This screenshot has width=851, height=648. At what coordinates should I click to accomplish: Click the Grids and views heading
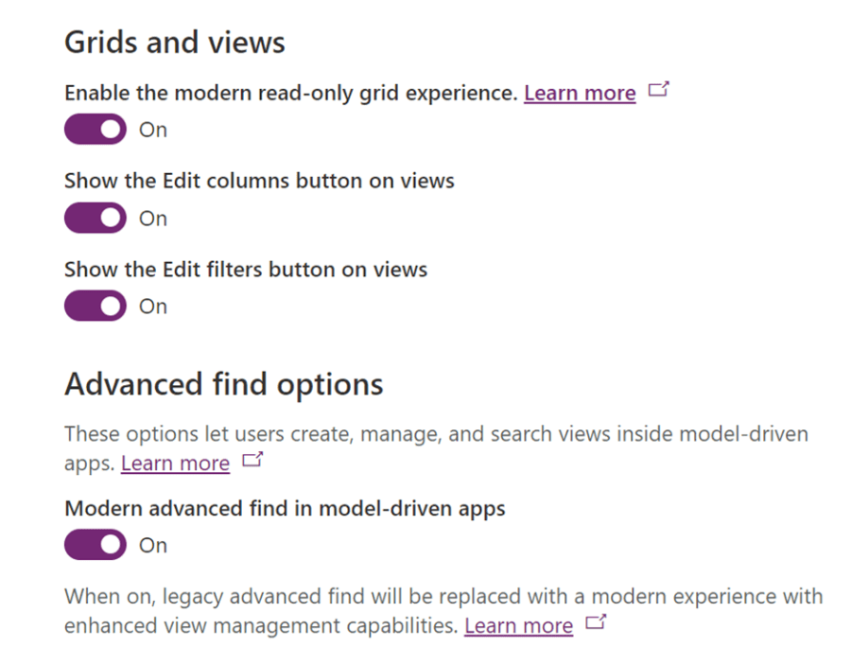pyautogui.click(x=174, y=42)
